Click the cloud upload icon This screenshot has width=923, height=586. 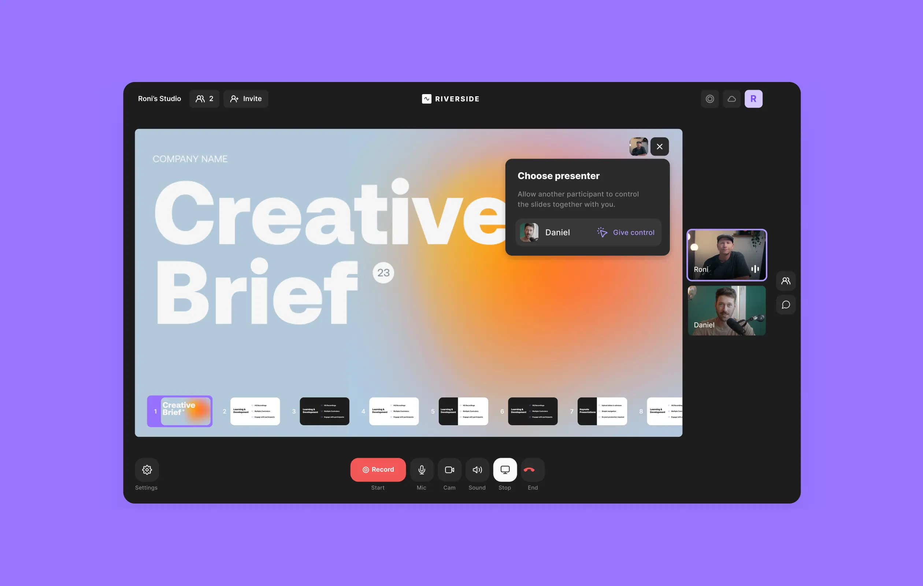point(732,98)
